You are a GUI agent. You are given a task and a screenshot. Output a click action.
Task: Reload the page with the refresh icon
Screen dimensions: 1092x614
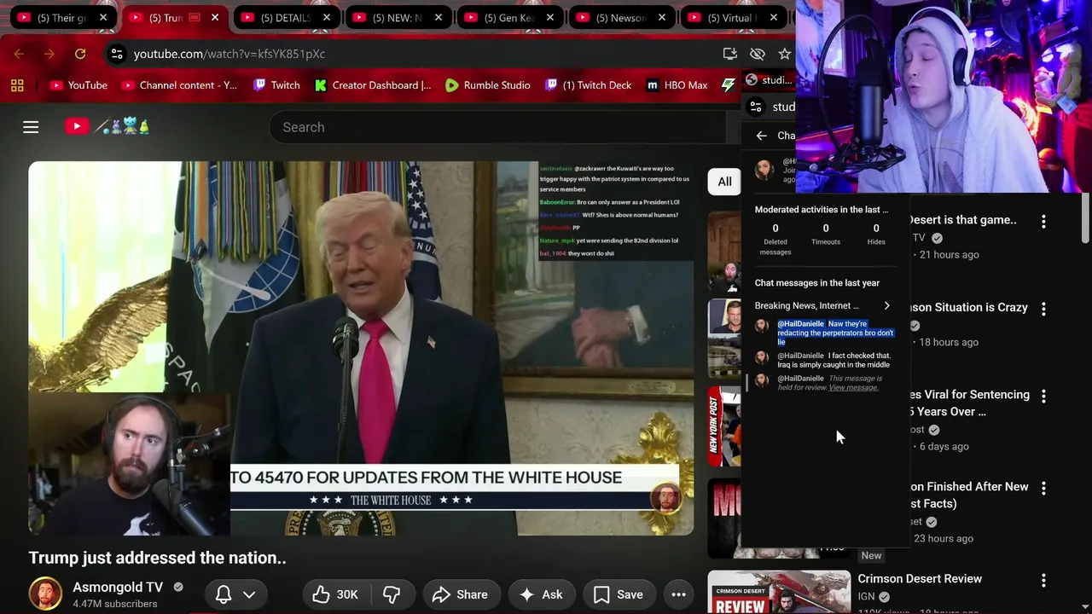[x=80, y=54]
